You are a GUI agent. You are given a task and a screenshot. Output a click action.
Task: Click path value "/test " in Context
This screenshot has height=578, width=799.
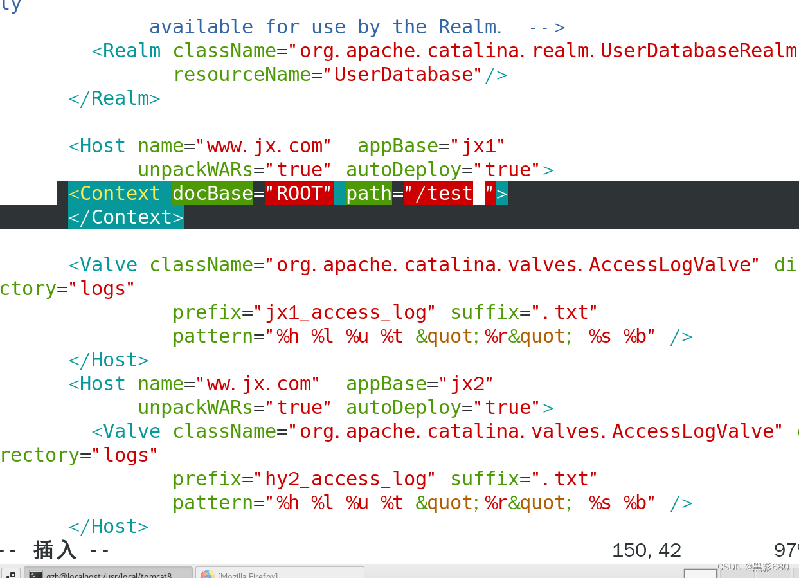coord(450,194)
